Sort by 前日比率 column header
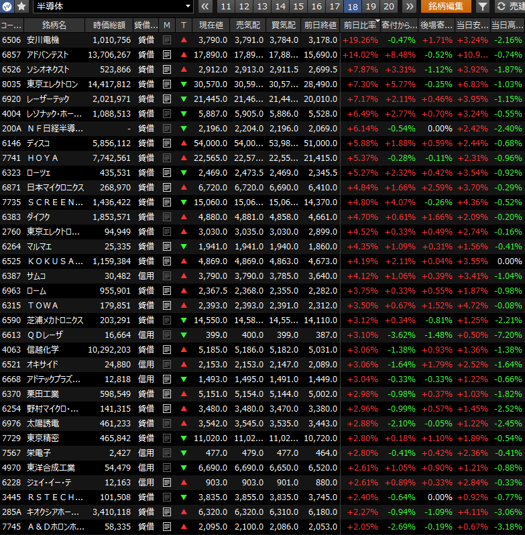 pyautogui.click(x=359, y=25)
